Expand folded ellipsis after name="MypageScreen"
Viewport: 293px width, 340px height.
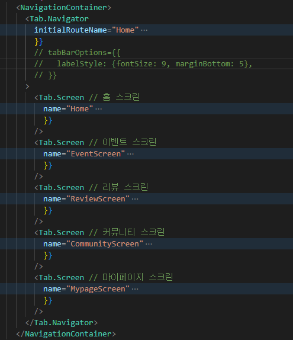tap(135, 289)
